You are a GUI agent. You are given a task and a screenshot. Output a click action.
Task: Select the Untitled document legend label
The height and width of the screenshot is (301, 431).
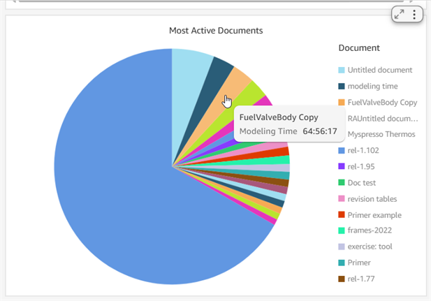380,70
